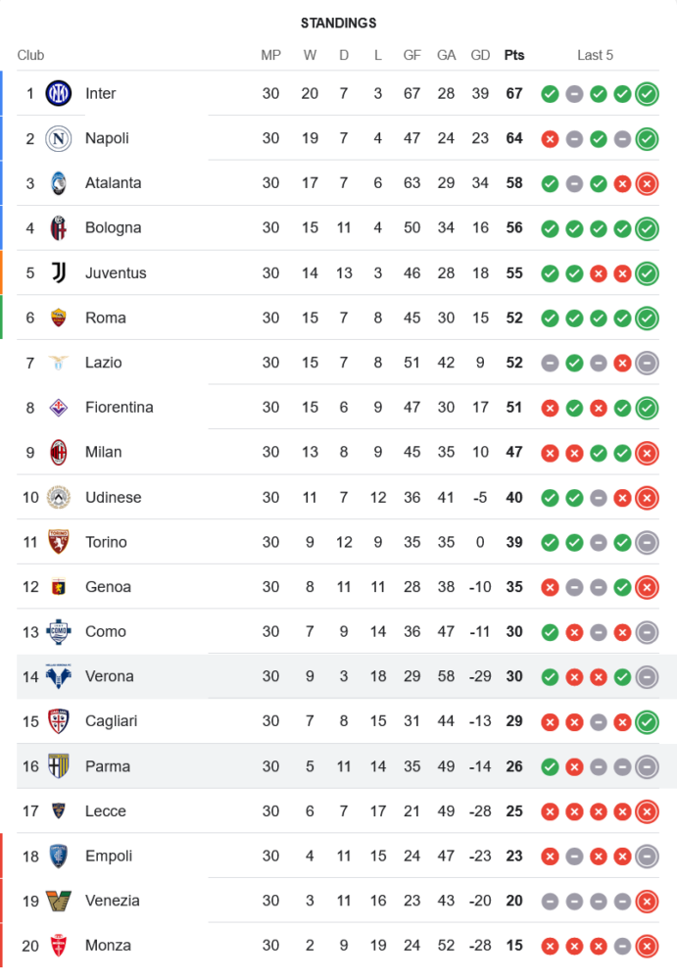The height and width of the screenshot is (980, 677).
Task: Click the Milan club crest icon
Action: click(x=59, y=452)
